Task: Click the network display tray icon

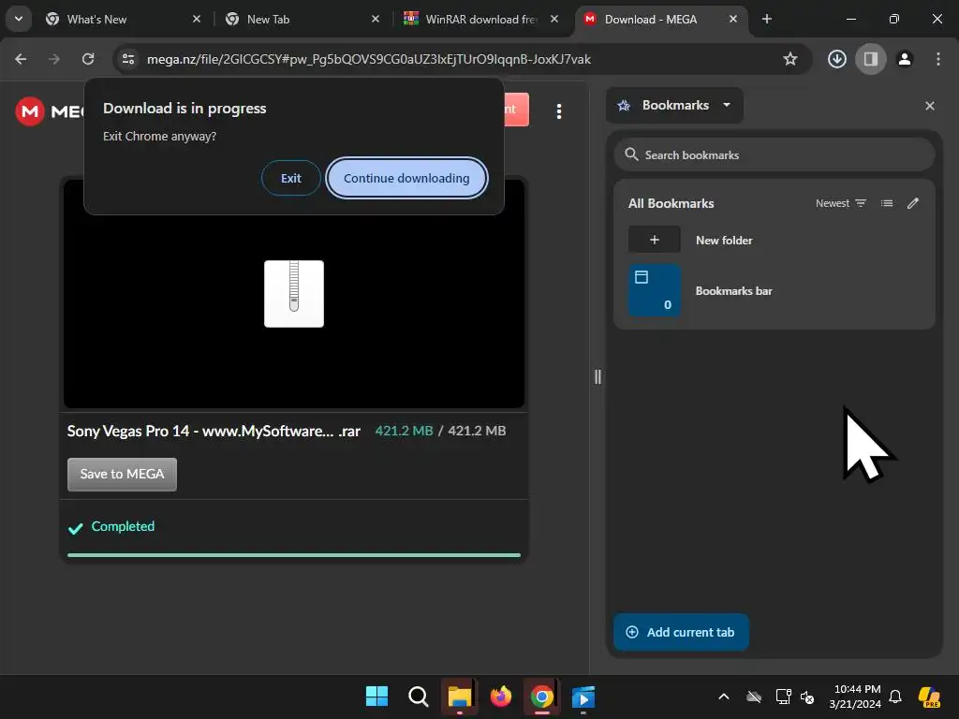Action: point(783,697)
